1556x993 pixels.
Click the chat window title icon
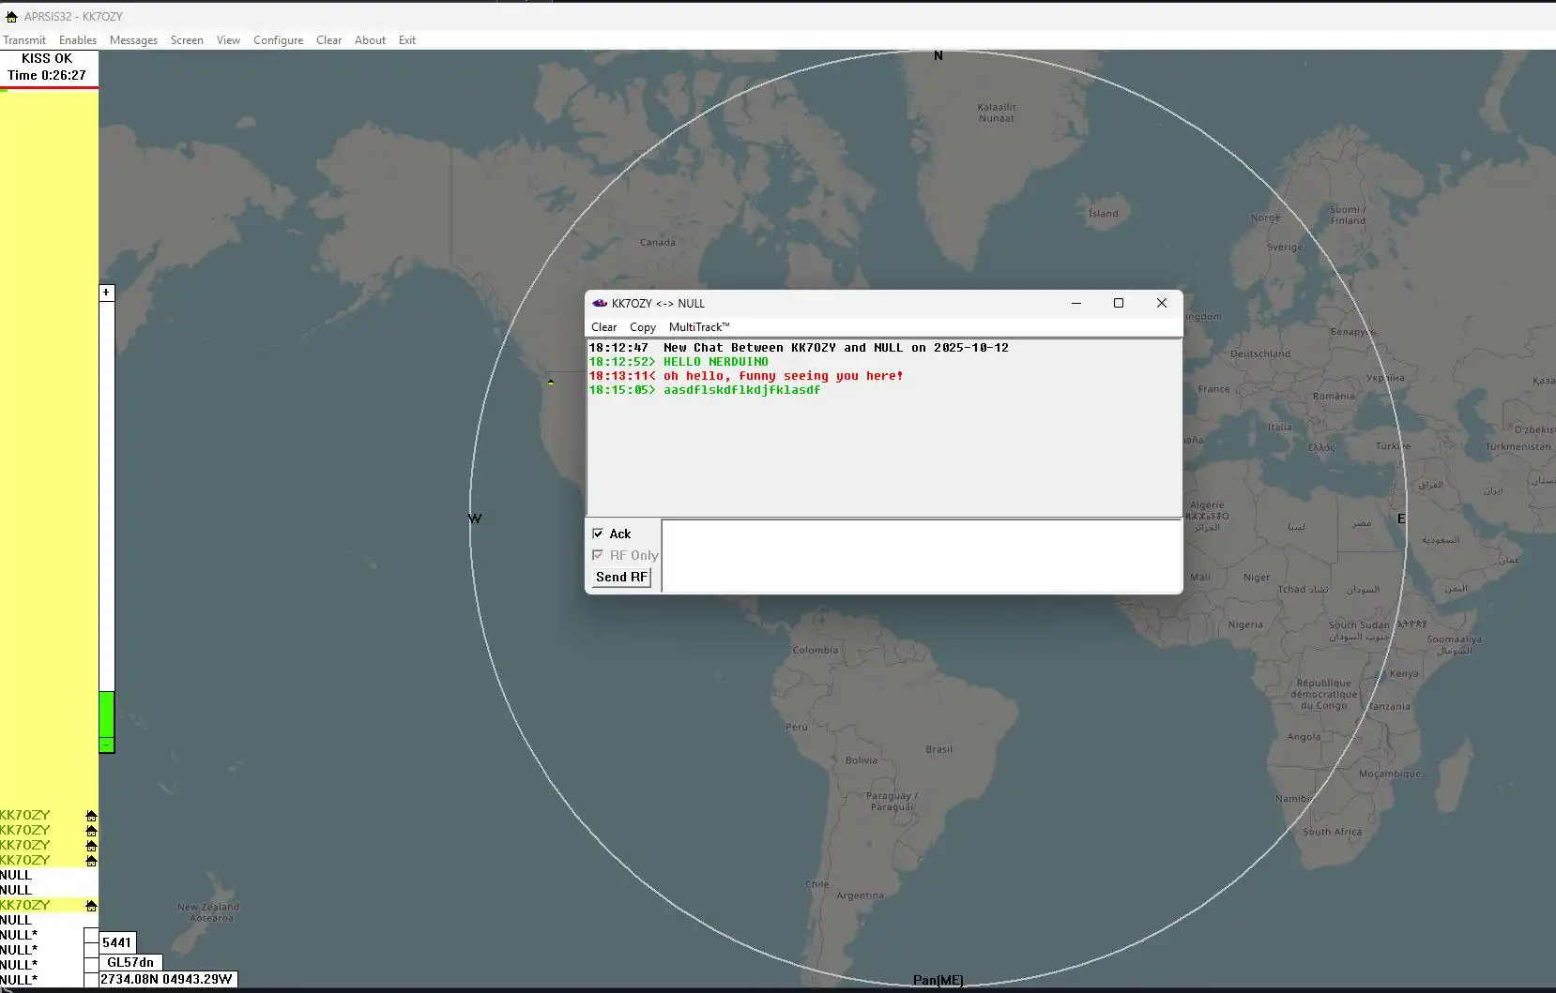[600, 303]
